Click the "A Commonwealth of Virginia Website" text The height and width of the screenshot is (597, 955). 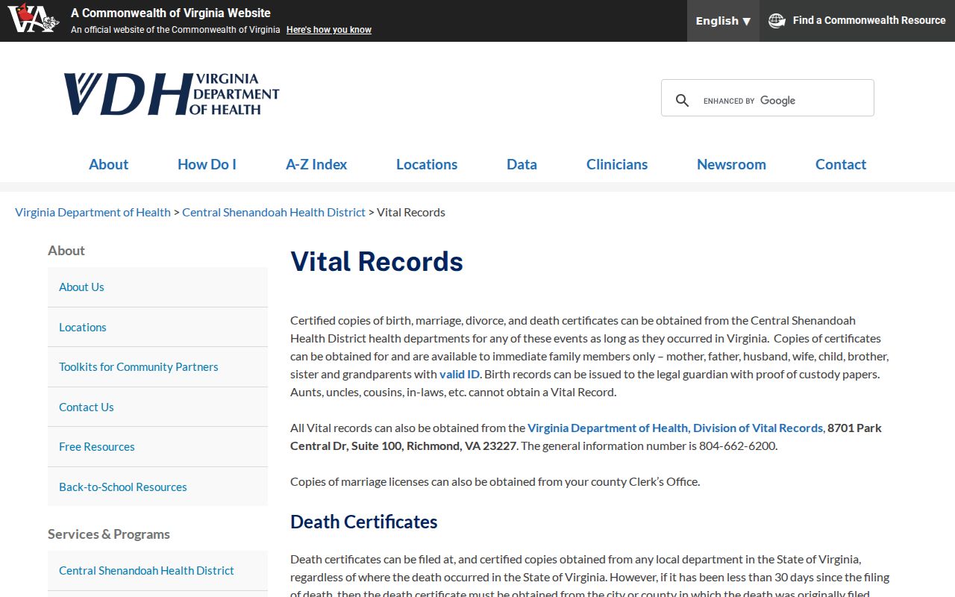point(171,13)
